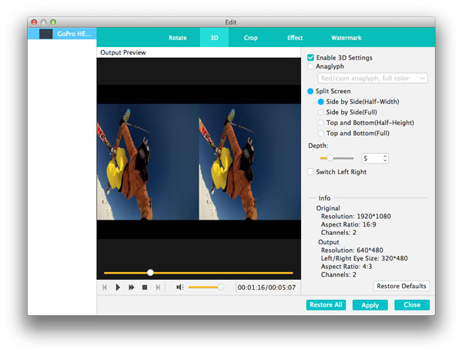Click the Resolution: 1920*1080 text
The image size is (462, 353).
(356, 216)
